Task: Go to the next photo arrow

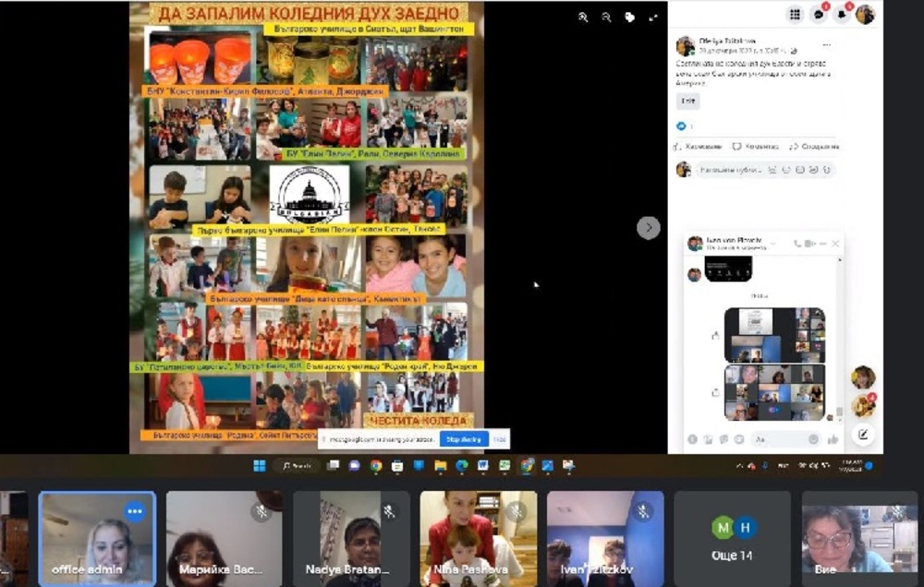Action: coord(649,228)
